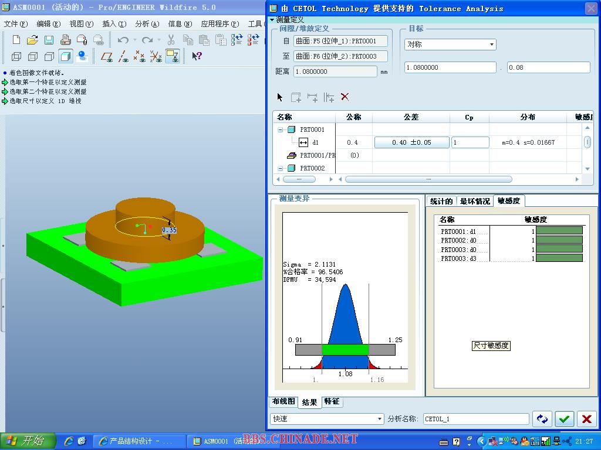
Task: Click the Cut scissors icon
Action: 171,40
